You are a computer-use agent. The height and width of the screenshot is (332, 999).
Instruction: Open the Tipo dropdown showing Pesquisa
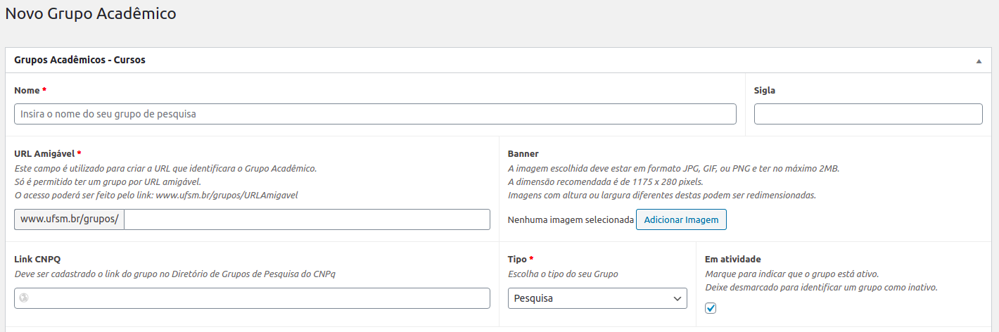click(x=597, y=298)
